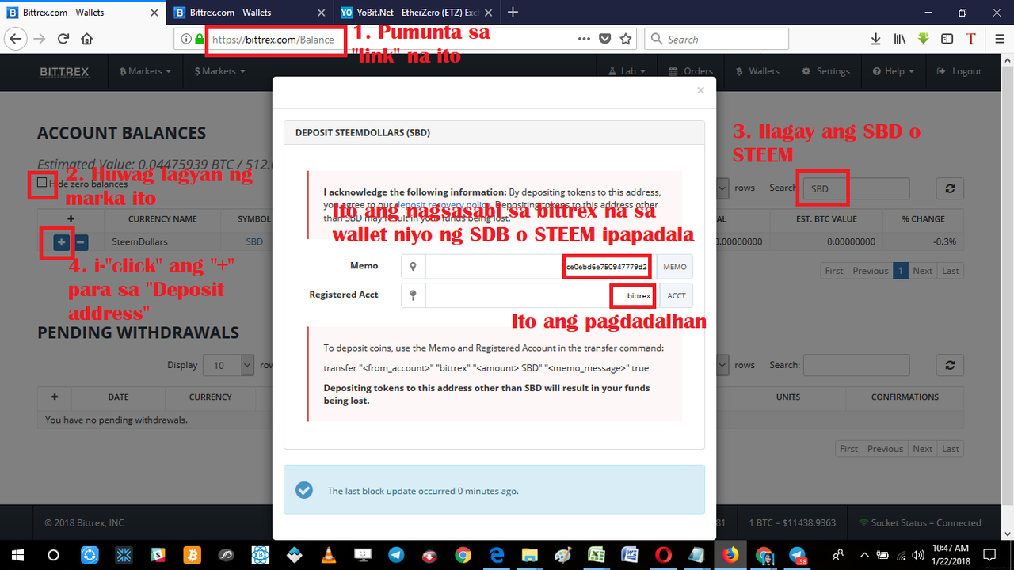The height and width of the screenshot is (570, 1014).
Task: Open Excel from the taskbar
Action: (x=596, y=554)
